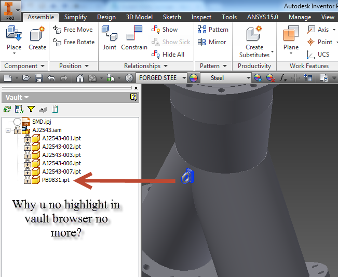Image resolution: width=338 pixels, height=277 pixels.
Task: Select AJ2543-006.ipt in Vault tree
Action: [61, 163]
